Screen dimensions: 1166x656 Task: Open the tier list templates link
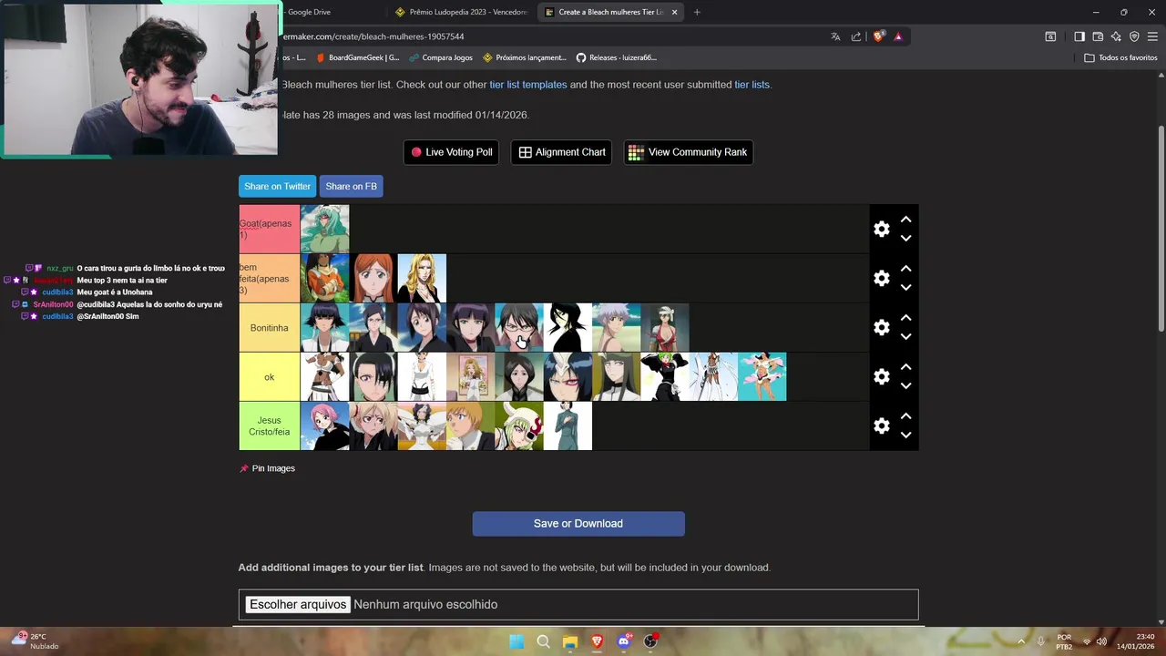point(528,85)
